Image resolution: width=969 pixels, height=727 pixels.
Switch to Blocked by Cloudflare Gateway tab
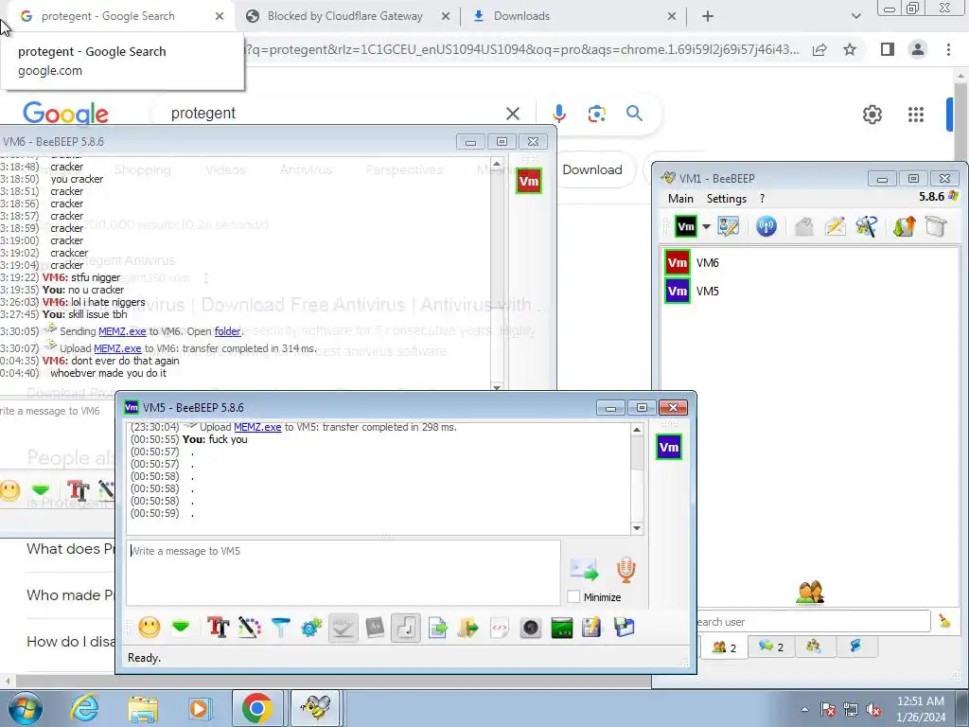tap(344, 16)
